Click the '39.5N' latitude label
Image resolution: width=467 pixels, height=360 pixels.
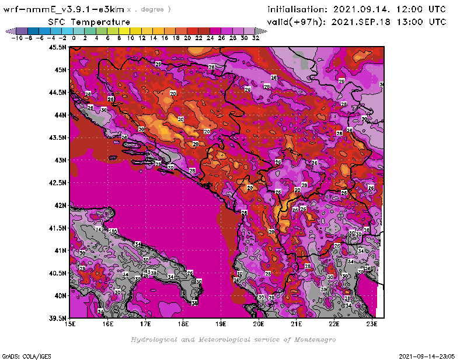(57, 319)
